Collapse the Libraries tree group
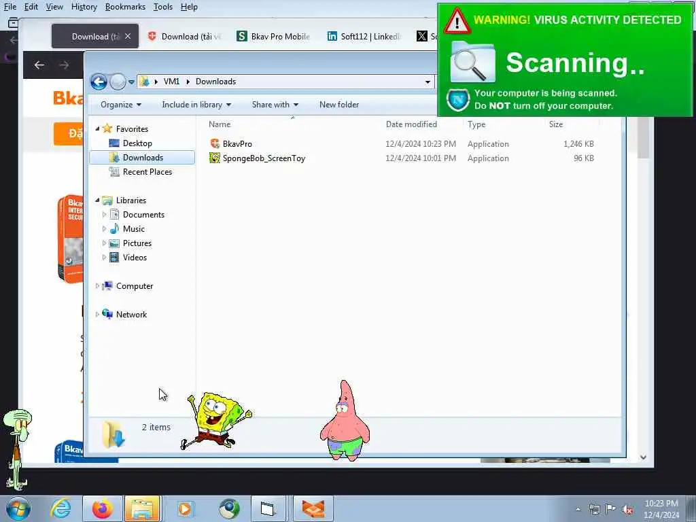Image resolution: width=696 pixels, height=522 pixels. pos(97,201)
